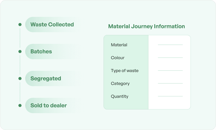The height and width of the screenshot is (130, 216).
Task: Click the timeline dot beside Batches
Action: pos(20,52)
